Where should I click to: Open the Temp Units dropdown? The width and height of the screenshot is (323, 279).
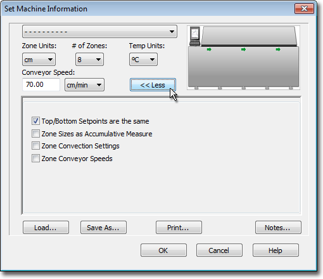(x=143, y=60)
